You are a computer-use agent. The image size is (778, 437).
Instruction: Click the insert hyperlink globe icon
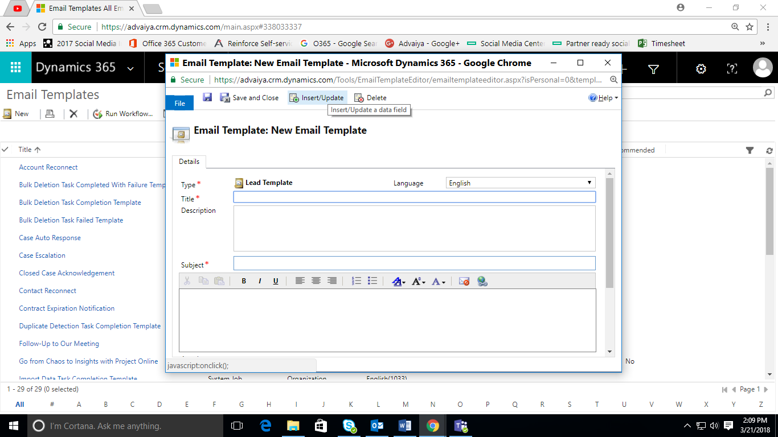coord(482,281)
